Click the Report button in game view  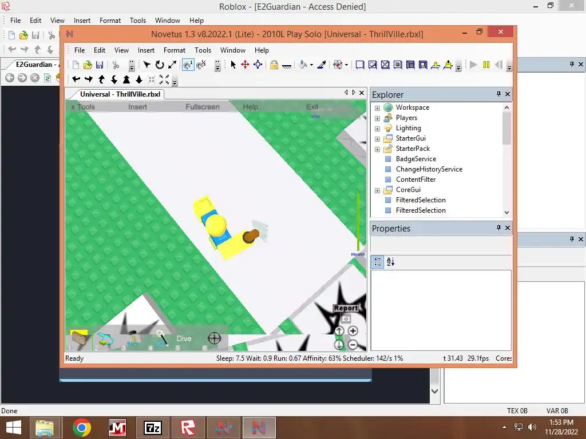(346, 308)
